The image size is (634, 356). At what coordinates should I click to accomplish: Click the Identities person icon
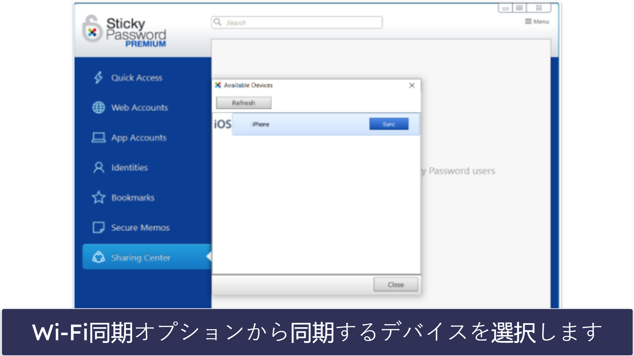pyautogui.click(x=99, y=167)
